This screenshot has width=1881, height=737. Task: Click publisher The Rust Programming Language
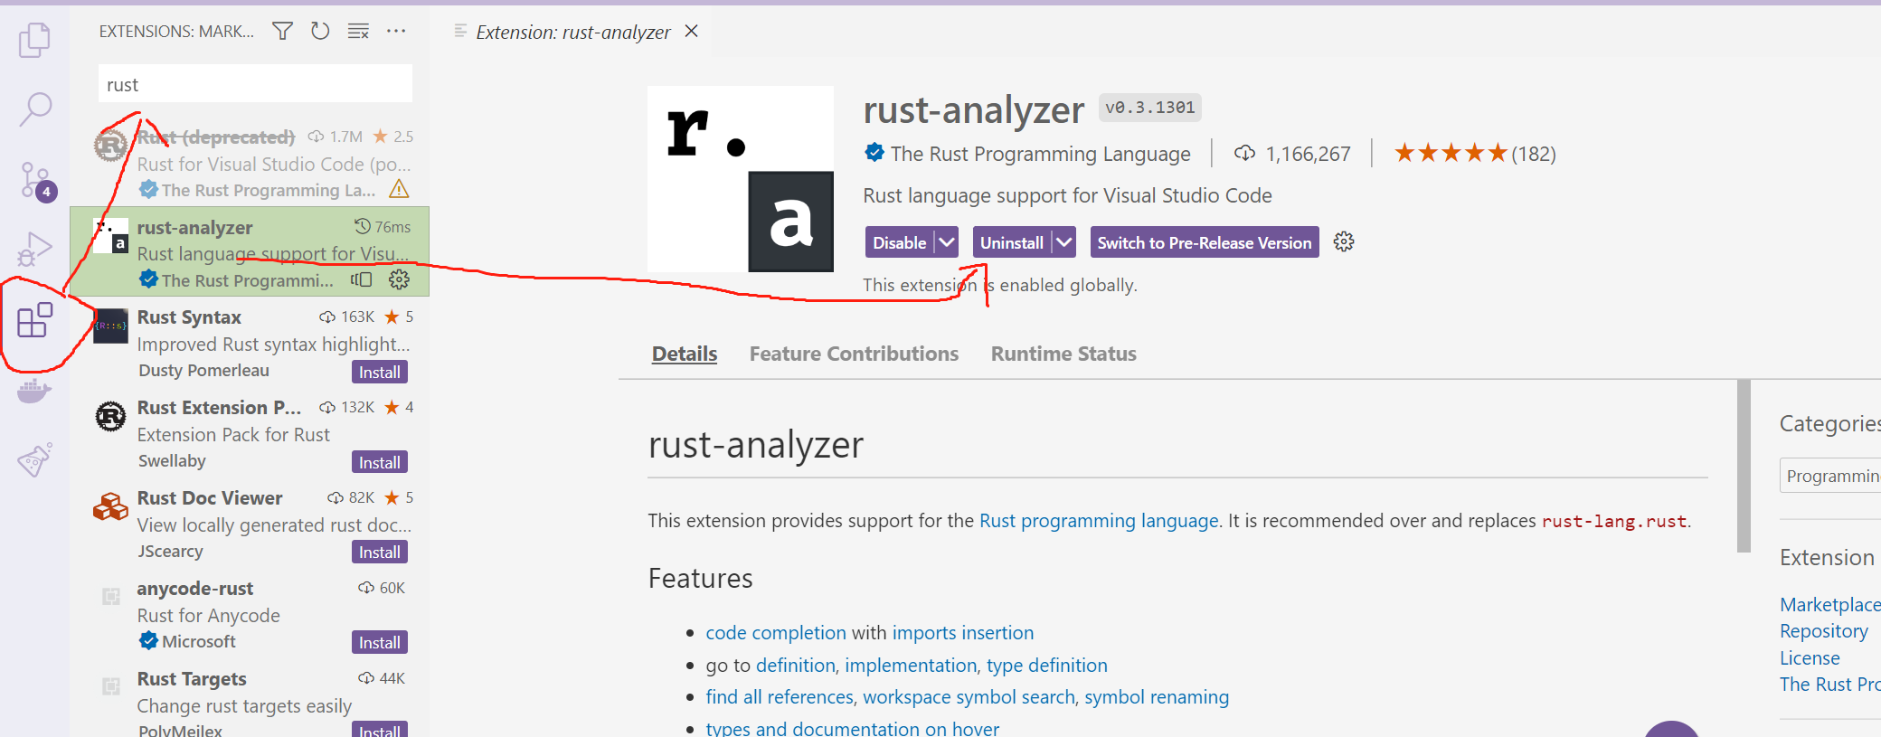1040,154
